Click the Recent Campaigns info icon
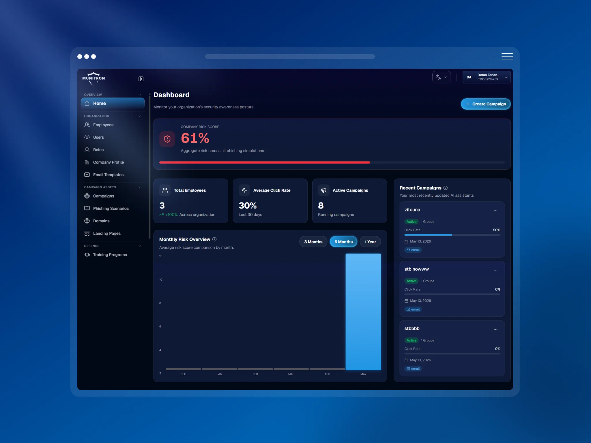 [446, 188]
